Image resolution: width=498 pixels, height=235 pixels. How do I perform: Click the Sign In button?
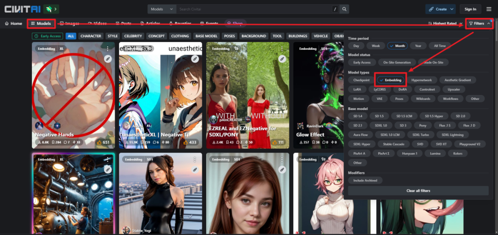tap(470, 9)
